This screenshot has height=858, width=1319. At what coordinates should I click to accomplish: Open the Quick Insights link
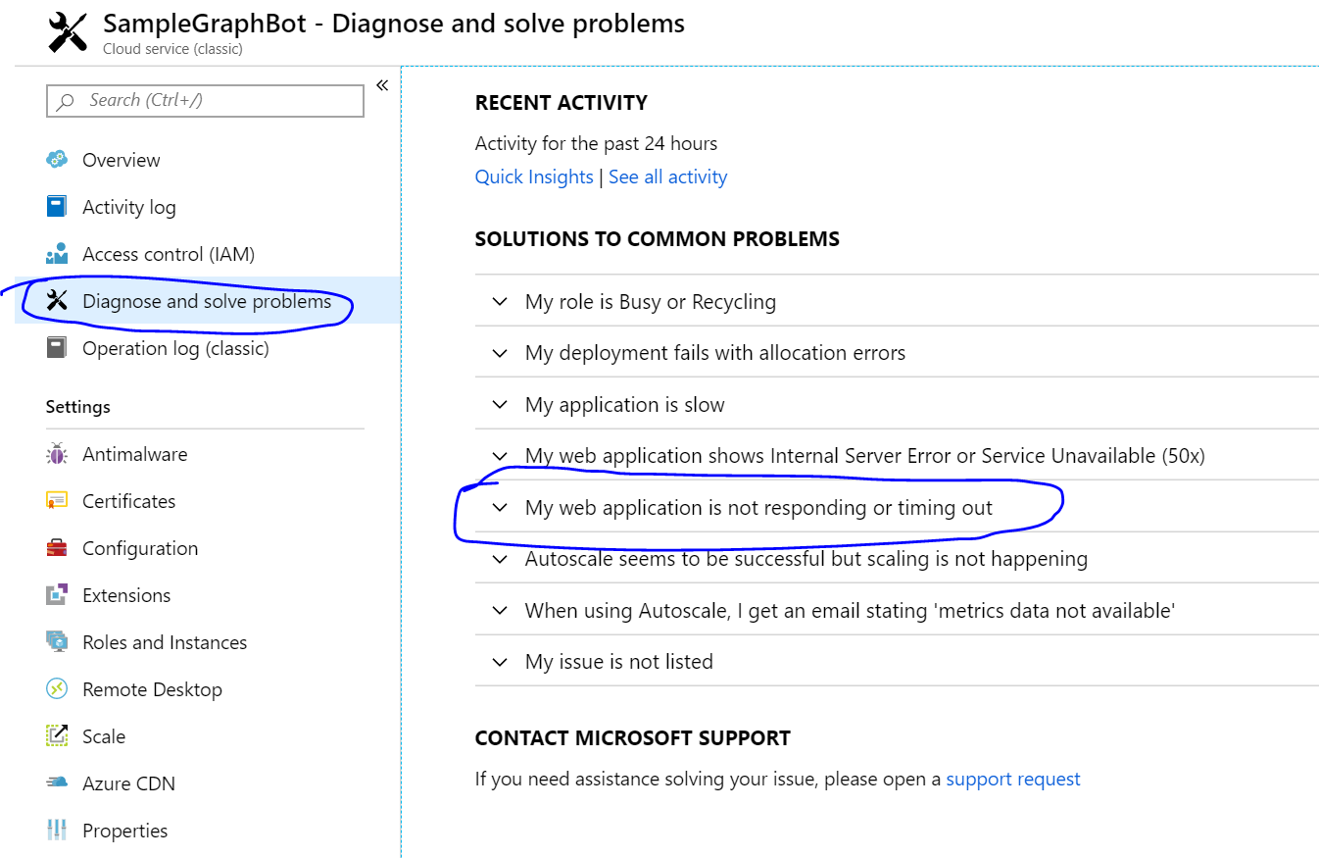534,177
